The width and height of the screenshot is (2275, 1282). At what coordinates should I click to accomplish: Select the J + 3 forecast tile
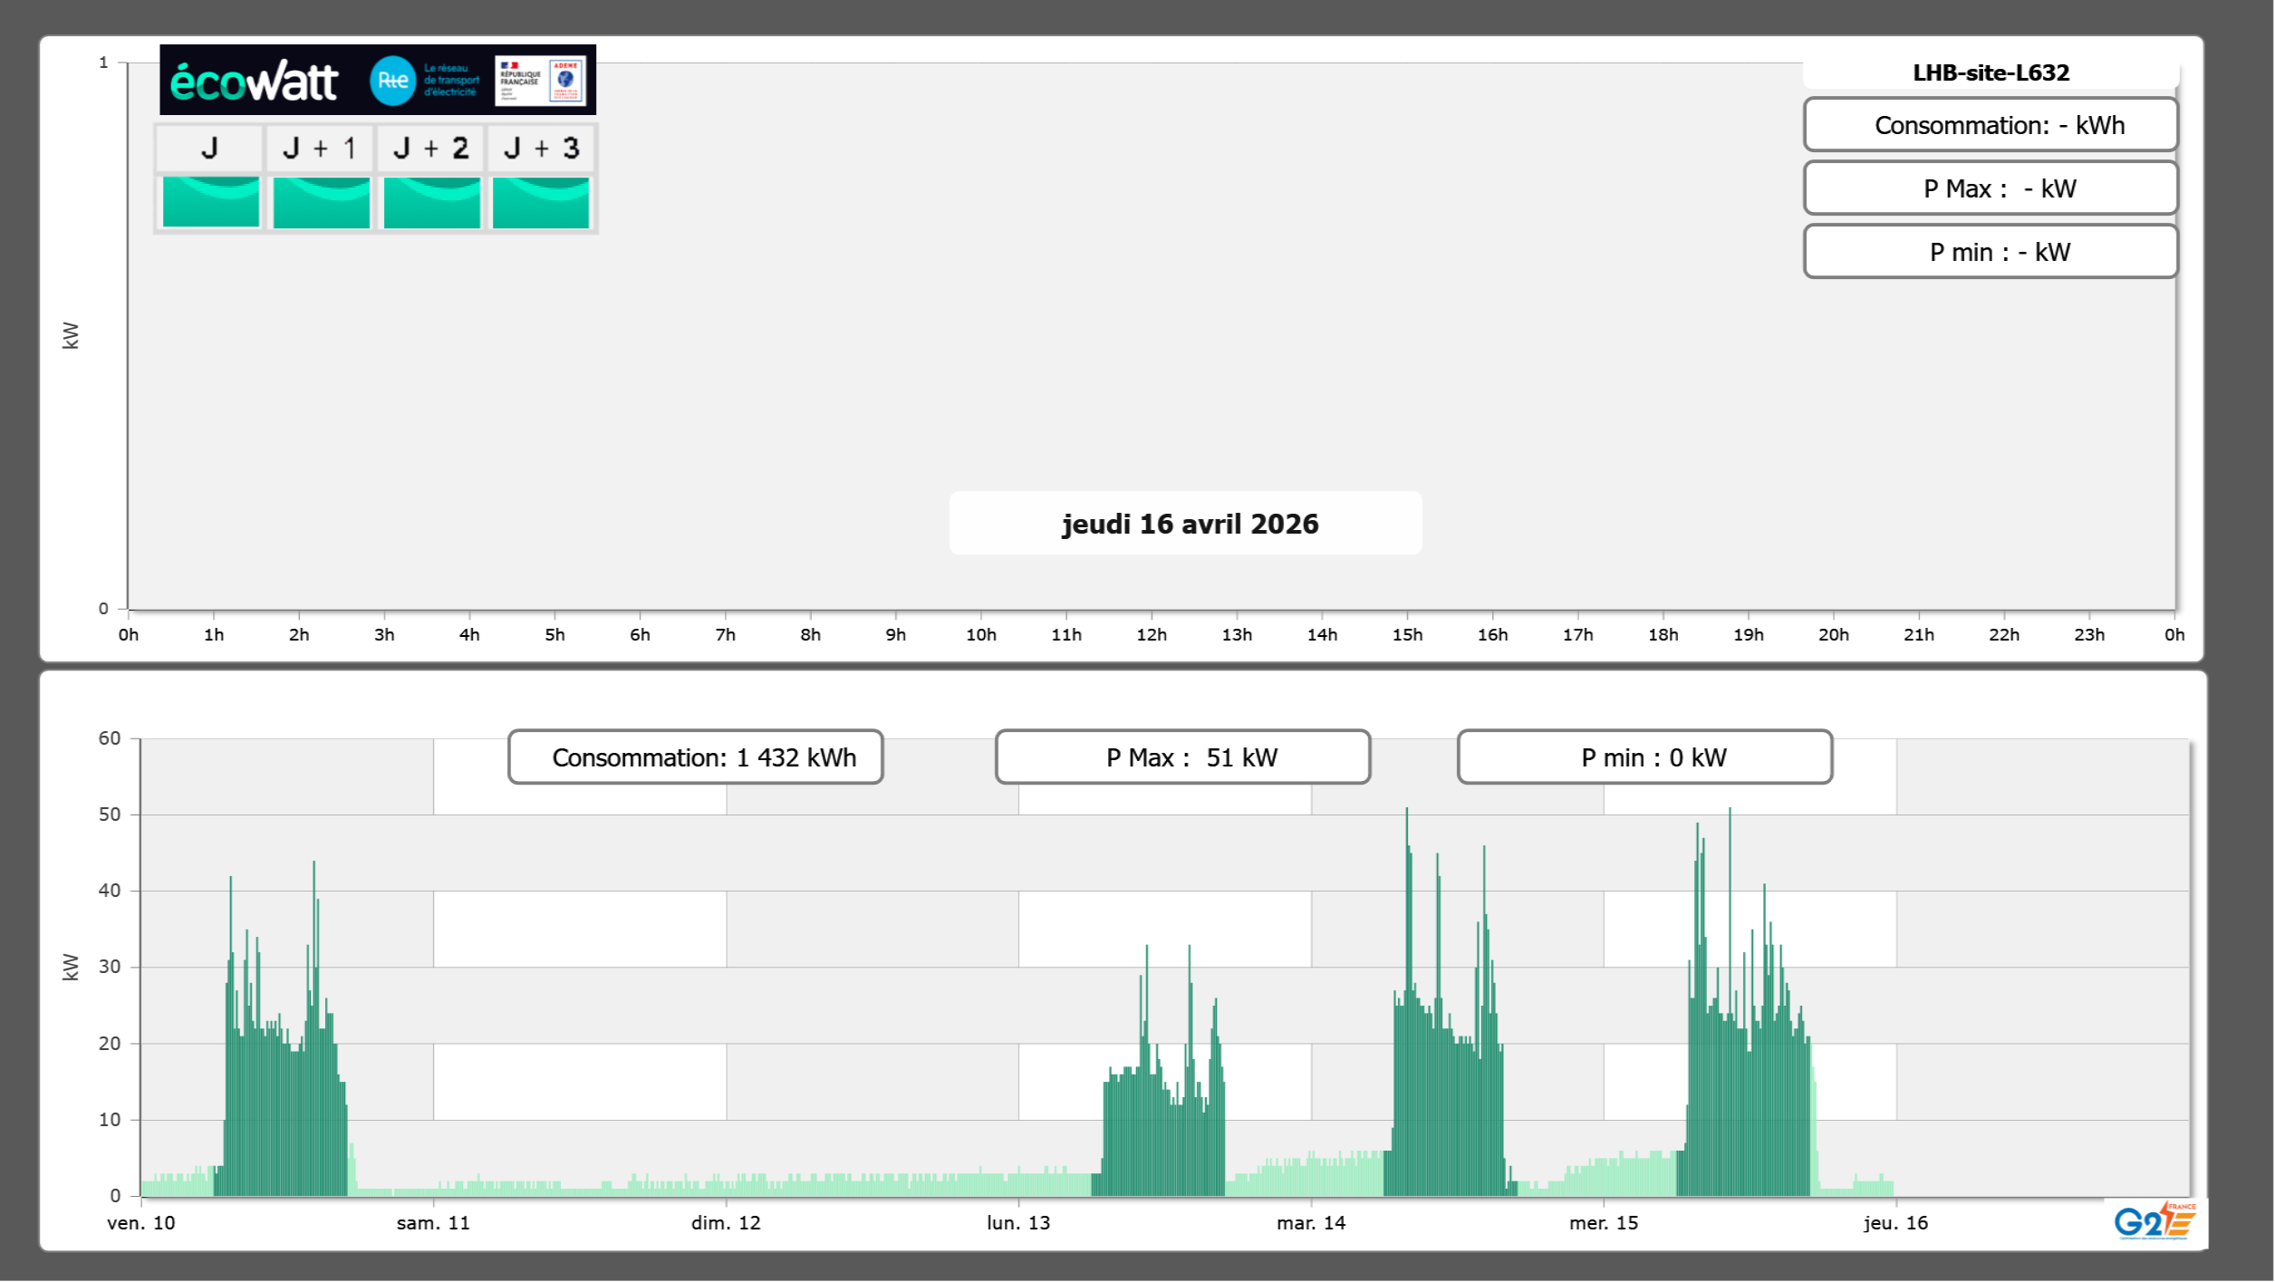click(x=541, y=202)
